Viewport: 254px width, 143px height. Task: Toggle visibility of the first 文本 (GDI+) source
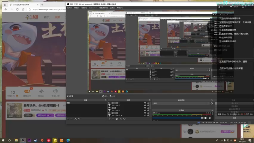point(145,105)
